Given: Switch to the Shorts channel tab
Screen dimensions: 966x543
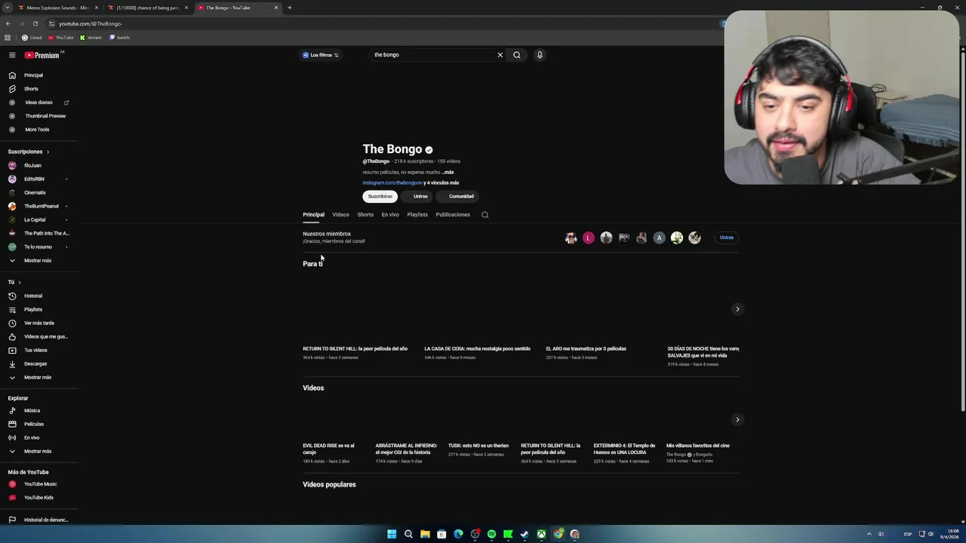Looking at the screenshot, I should pos(365,215).
